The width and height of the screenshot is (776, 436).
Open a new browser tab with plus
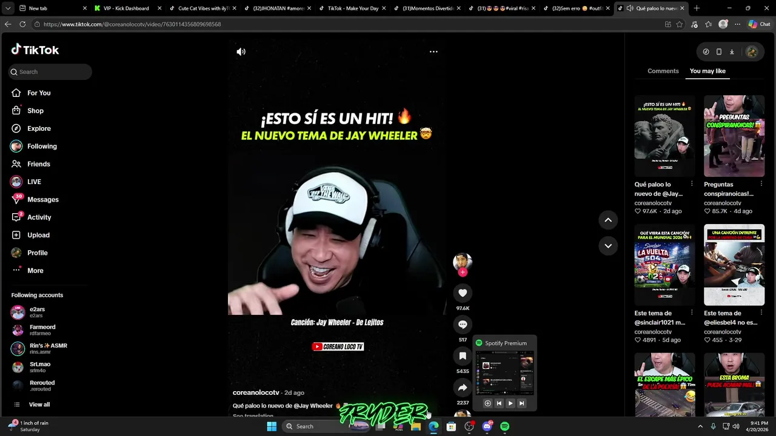(697, 8)
